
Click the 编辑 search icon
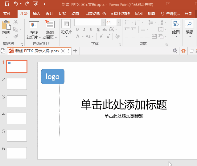(190, 24)
